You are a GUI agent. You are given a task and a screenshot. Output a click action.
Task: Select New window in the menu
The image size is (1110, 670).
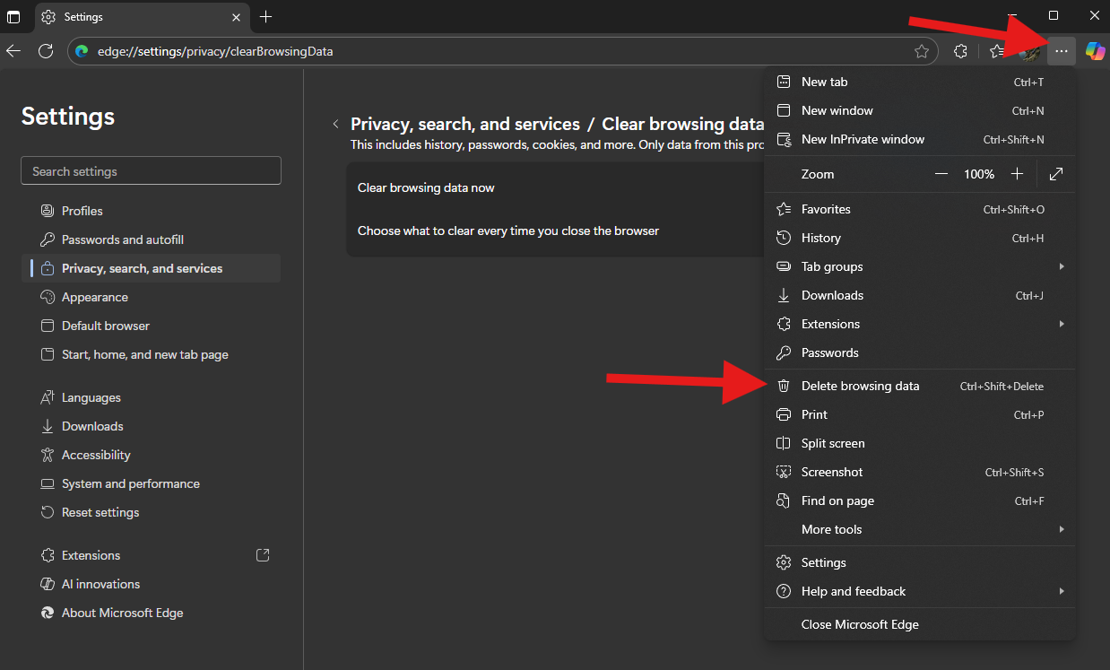coord(920,110)
